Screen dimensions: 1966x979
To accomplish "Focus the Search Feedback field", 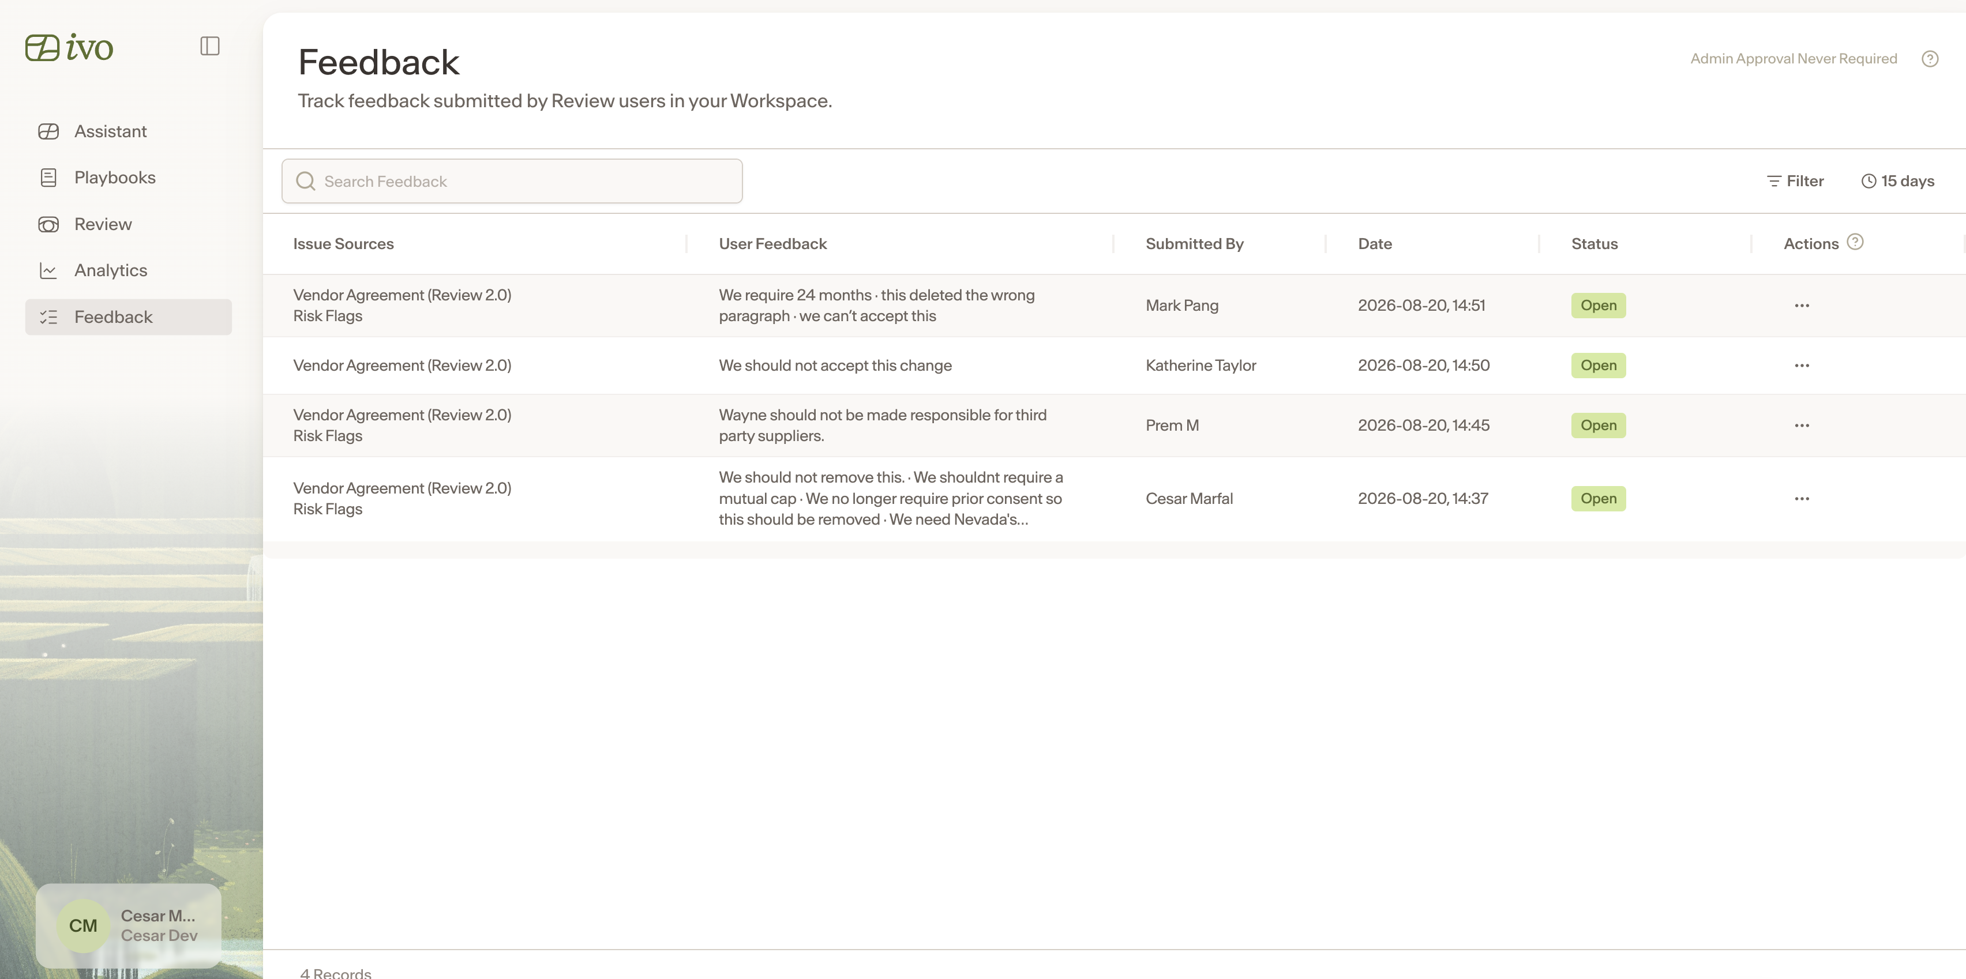I will (512, 181).
